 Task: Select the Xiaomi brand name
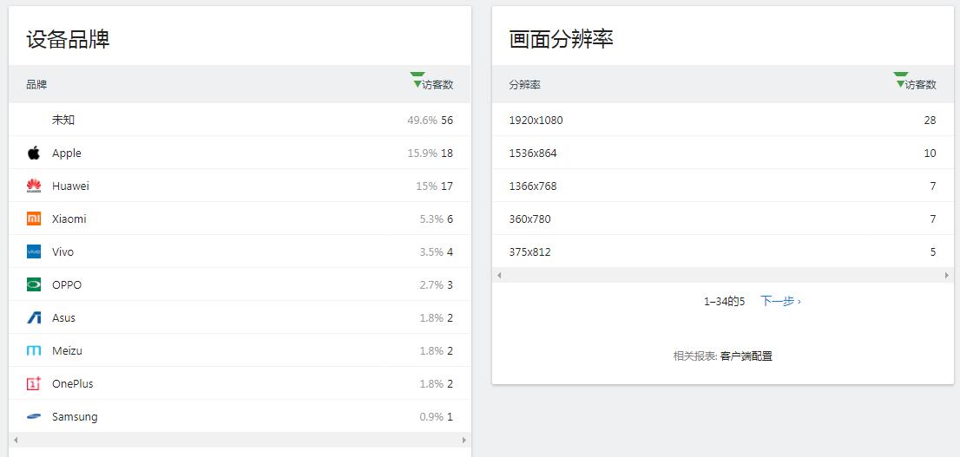[69, 219]
